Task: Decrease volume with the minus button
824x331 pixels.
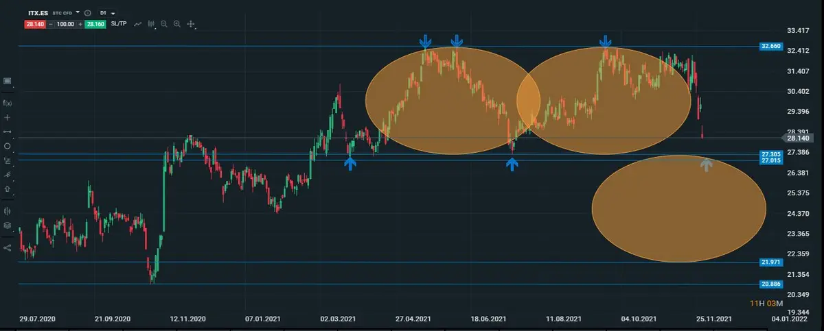Action: click(x=50, y=24)
